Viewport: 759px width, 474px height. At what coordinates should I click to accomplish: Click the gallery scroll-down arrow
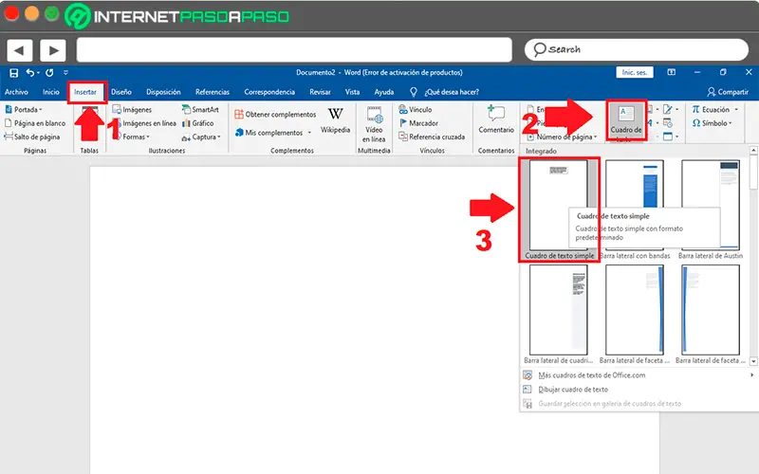pos(753,361)
